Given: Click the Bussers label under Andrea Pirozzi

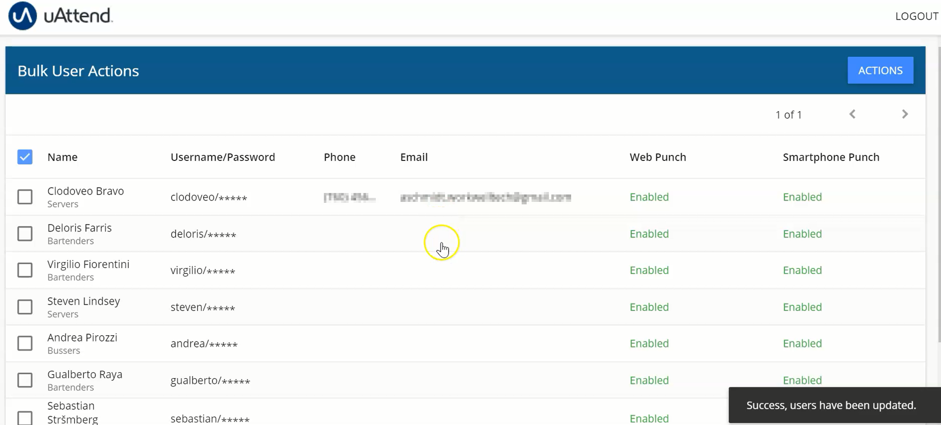Looking at the screenshot, I should [64, 350].
